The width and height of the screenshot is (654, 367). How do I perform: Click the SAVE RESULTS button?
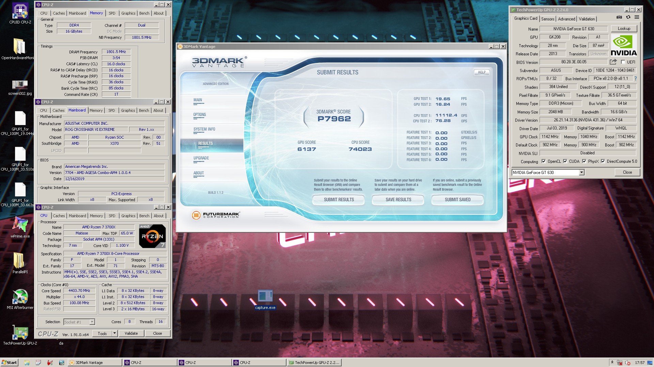click(x=398, y=199)
